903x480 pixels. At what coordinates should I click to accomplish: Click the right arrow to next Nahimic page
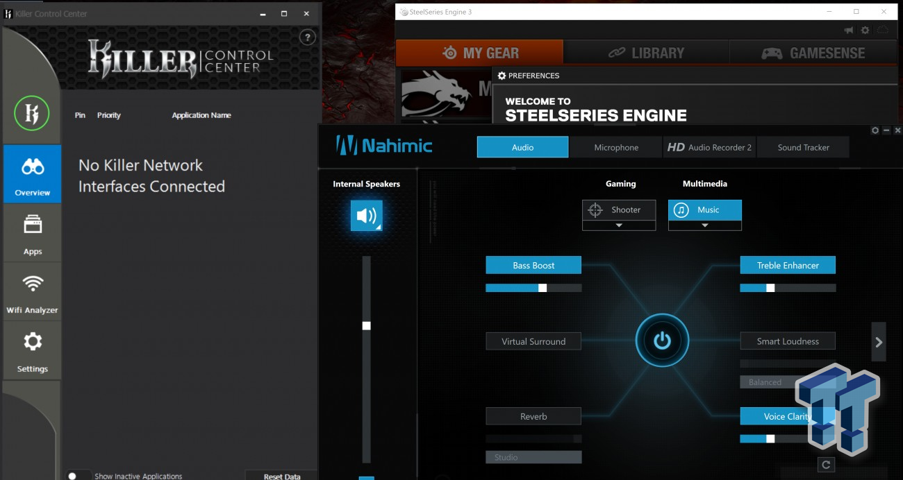(x=879, y=342)
